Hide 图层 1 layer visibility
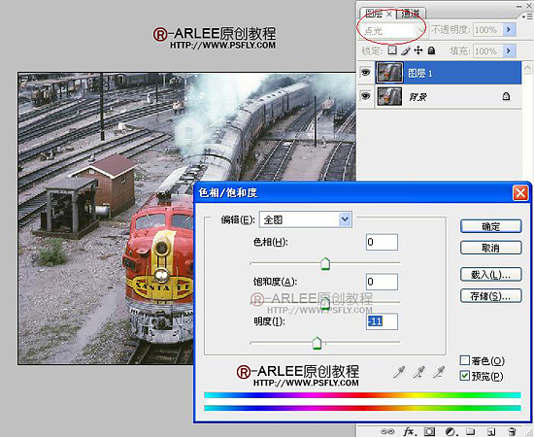Screen dimensions: 534x437 pyautogui.click(x=365, y=72)
